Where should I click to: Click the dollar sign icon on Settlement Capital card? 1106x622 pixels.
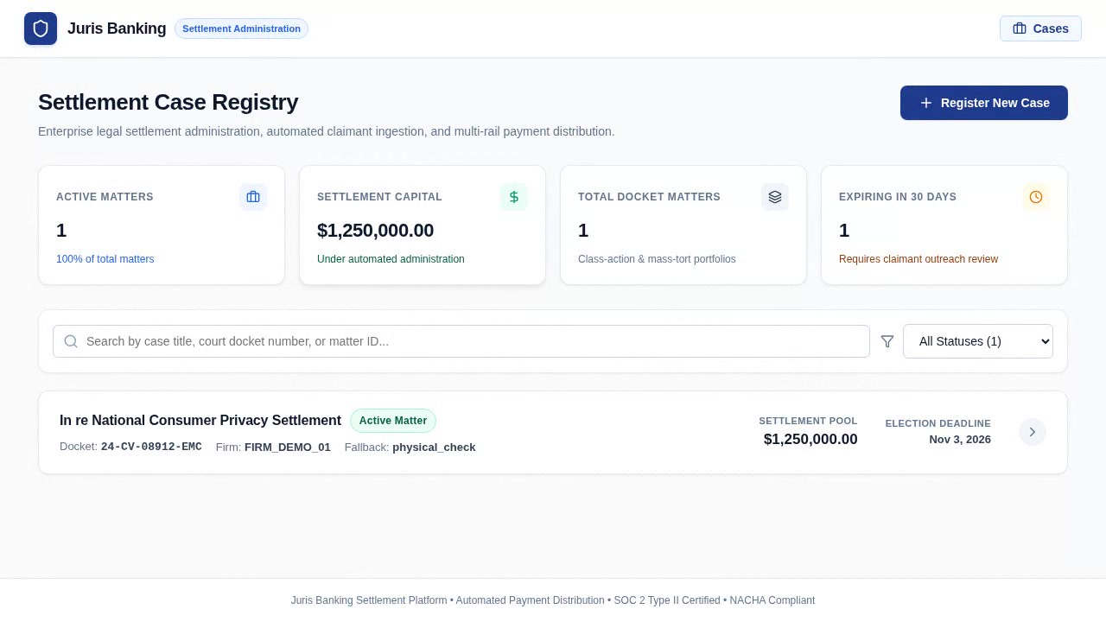(514, 197)
